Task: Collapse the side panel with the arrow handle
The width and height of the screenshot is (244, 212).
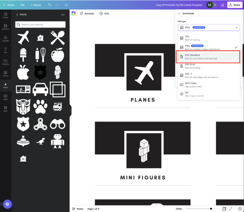Action: [x=70, y=111]
